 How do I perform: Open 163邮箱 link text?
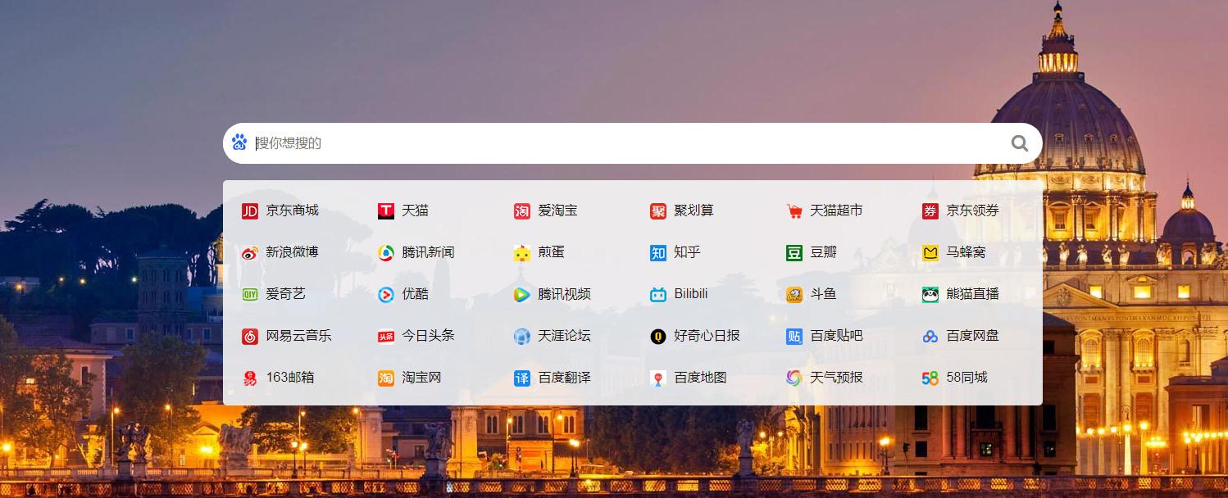click(291, 378)
